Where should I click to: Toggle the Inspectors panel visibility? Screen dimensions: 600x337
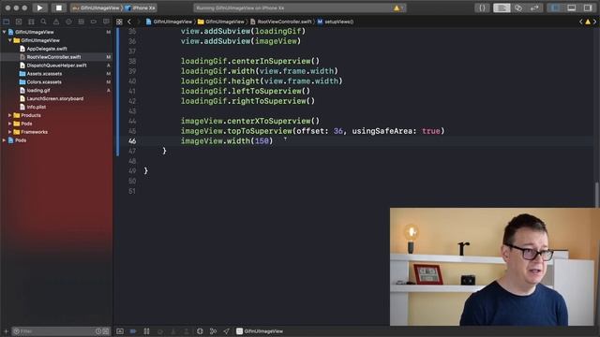coord(588,7)
